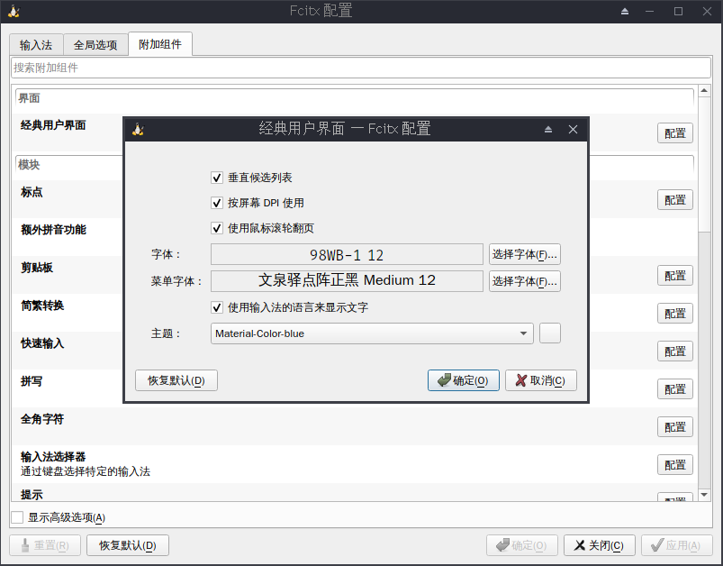723x566 pixels.
Task: Select the 标点 addon row
Action: (32, 192)
